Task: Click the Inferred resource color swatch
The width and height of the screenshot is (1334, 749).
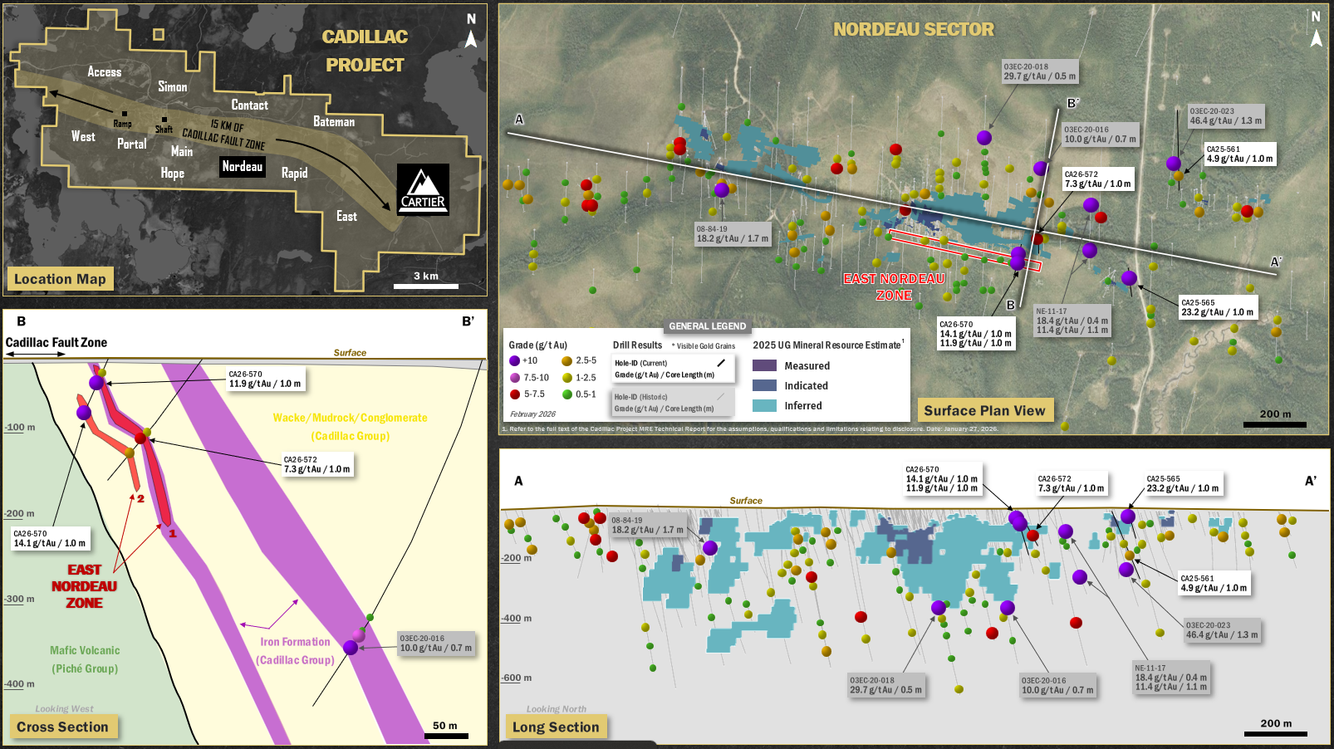Action: tap(764, 406)
